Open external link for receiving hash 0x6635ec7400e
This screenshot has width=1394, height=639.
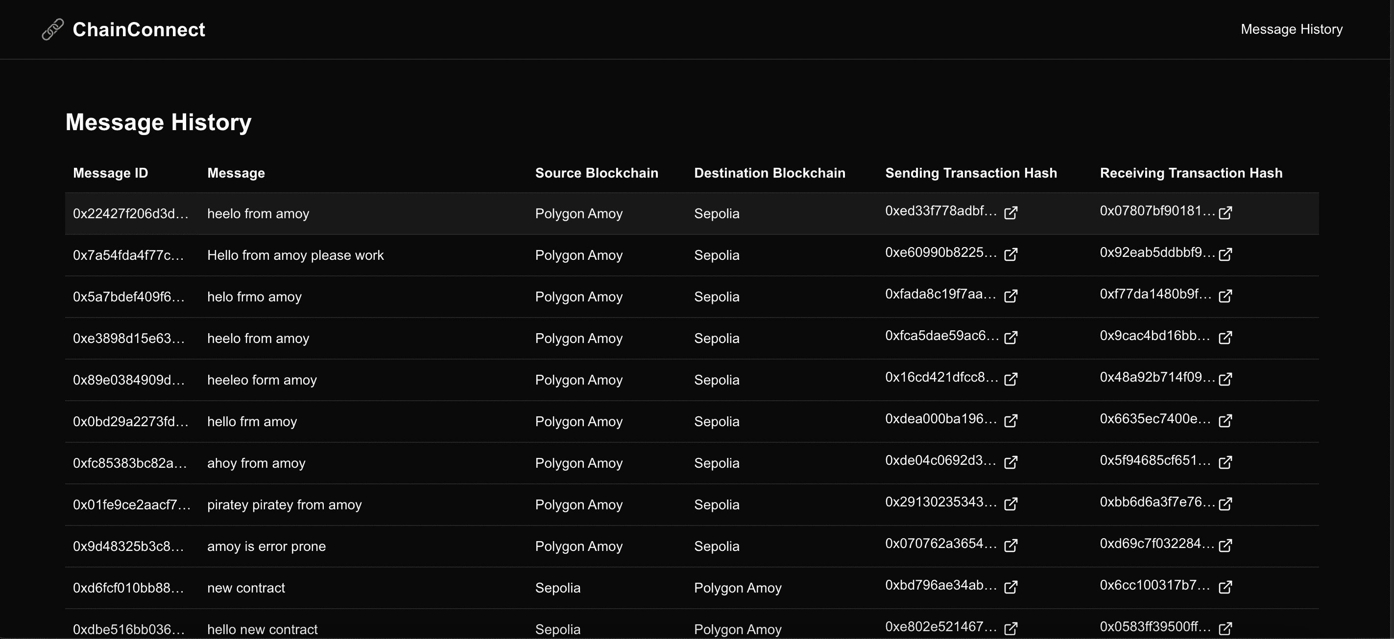coord(1225,421)
